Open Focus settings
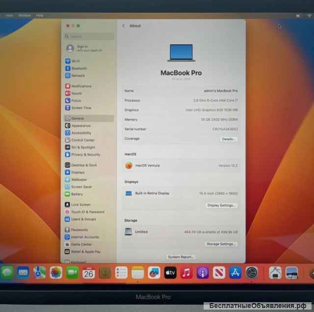This screenshot has width=314, height=312. pos(73,101)
